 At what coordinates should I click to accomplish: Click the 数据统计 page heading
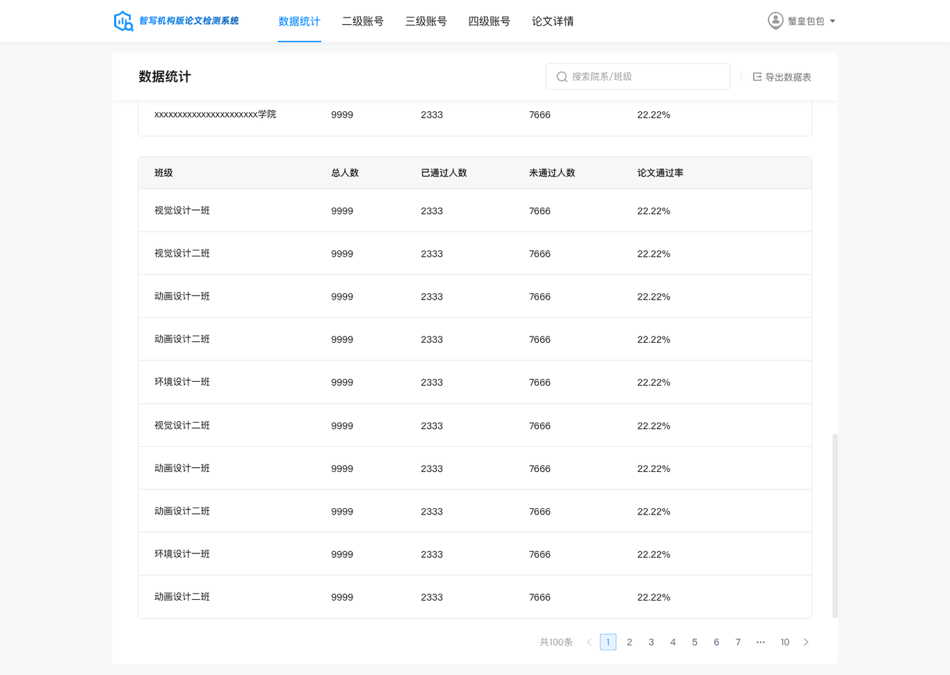(x=165, y=76)
